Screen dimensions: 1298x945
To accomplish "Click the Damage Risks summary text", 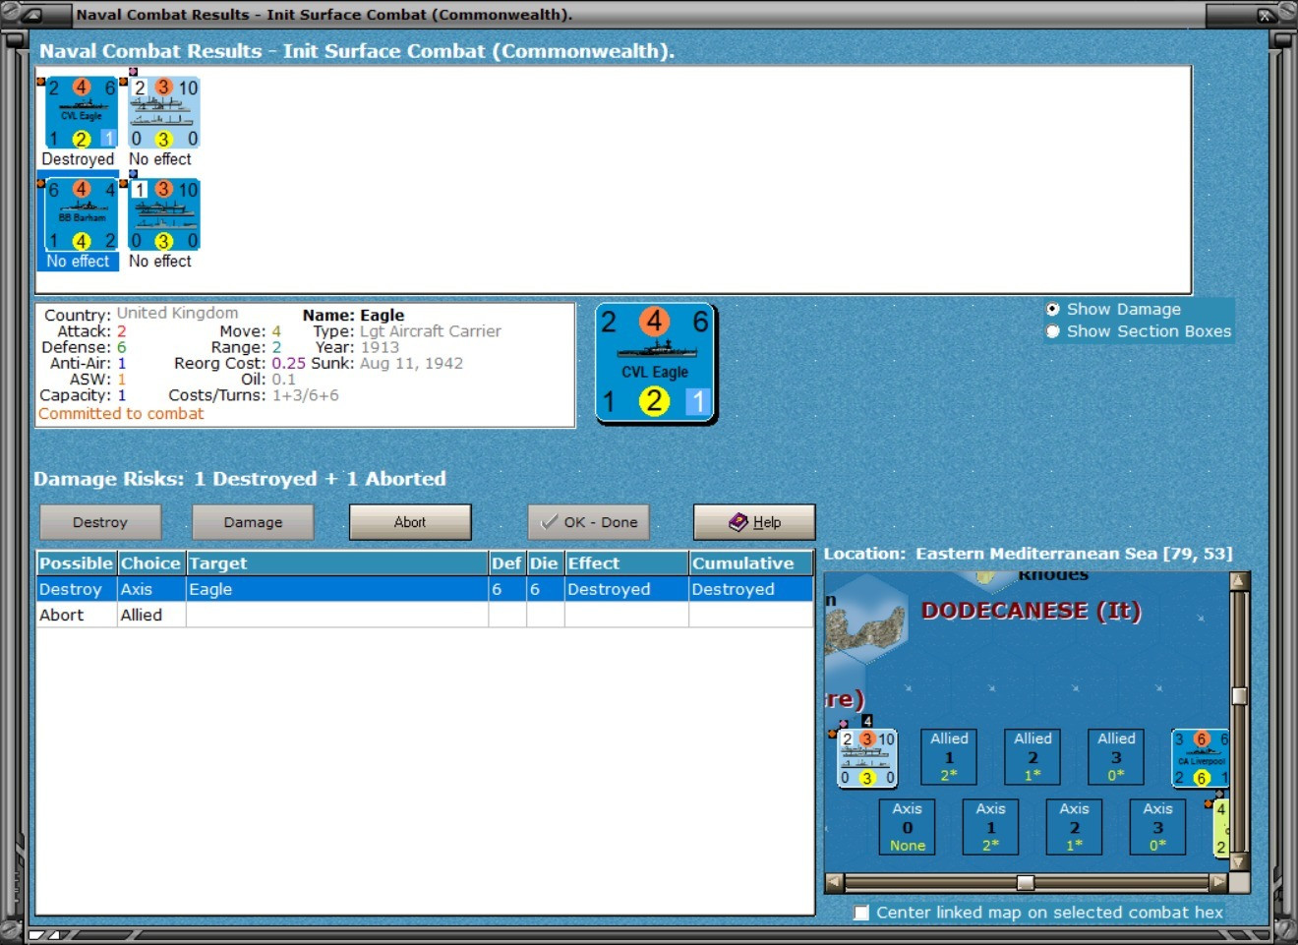I will (x=240, y=479).
